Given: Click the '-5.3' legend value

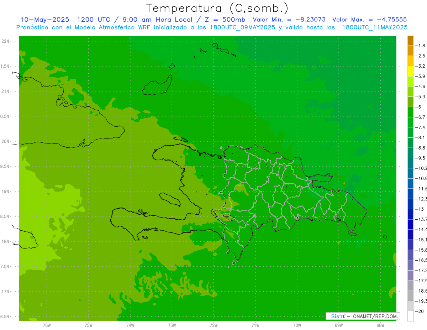Looking at the screenshot, I should click(421, 96).
